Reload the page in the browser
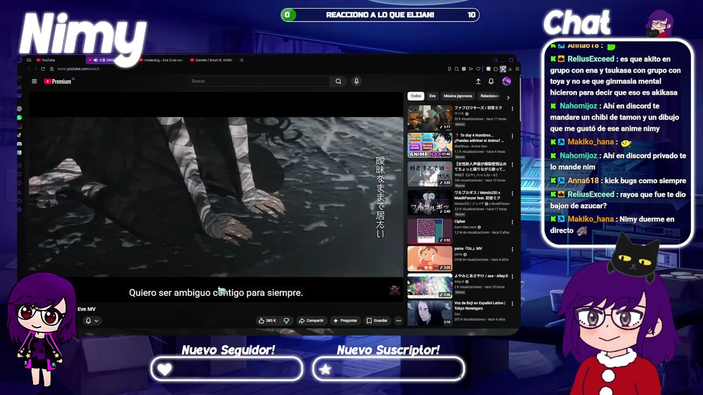 [44, 69]
